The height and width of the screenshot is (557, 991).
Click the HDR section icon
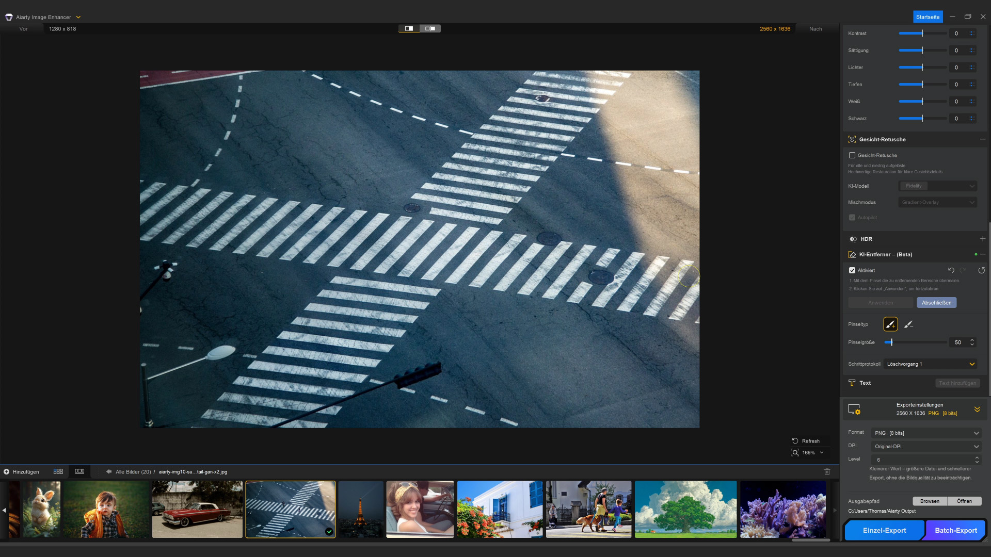(853, 239)
